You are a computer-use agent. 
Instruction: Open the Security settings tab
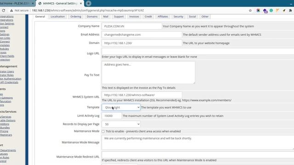(x=178, y=16)
